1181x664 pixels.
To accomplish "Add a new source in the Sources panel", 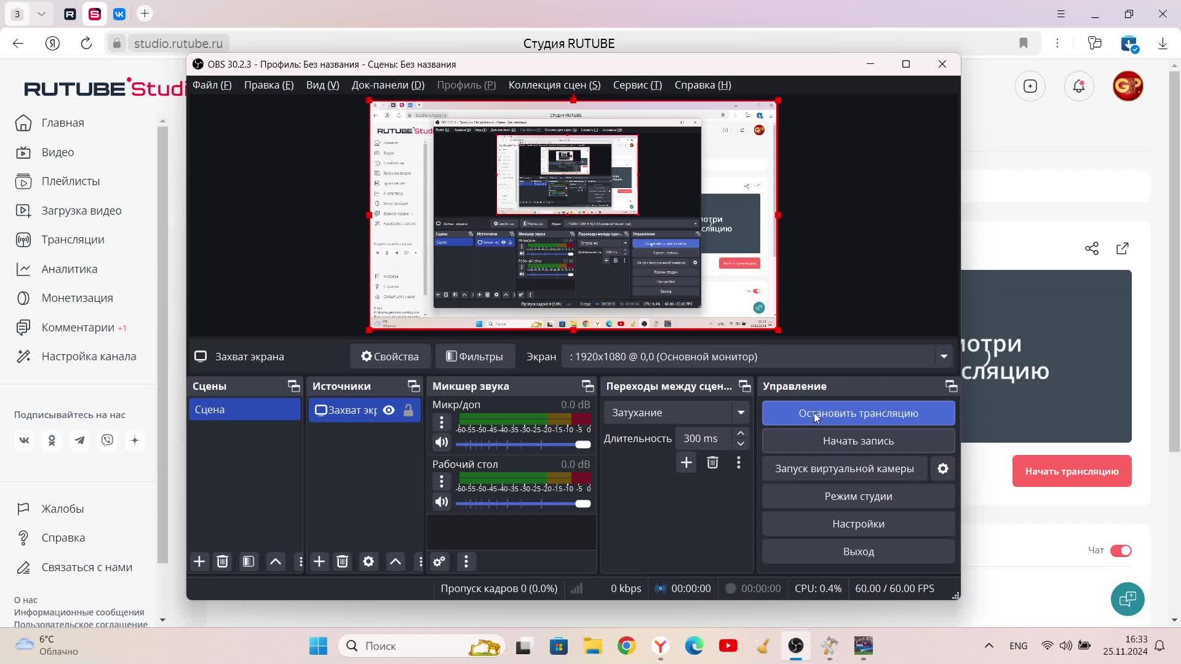I will 319,561.
